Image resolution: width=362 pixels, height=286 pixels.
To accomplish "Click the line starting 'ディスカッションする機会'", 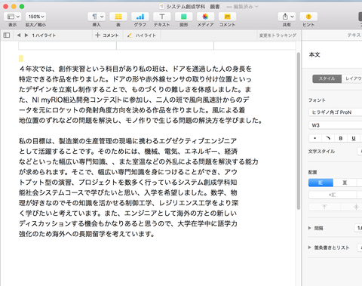I will click(128, 223).
